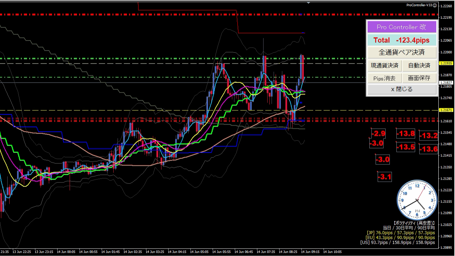This screenshot has width=455, height=256.
Task: Click the white 1.21827 current price tag
Action: [446, 83]
